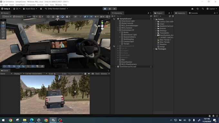
Task: Select the Hand view tool in Scene
Action: click(x=3, y=23)
